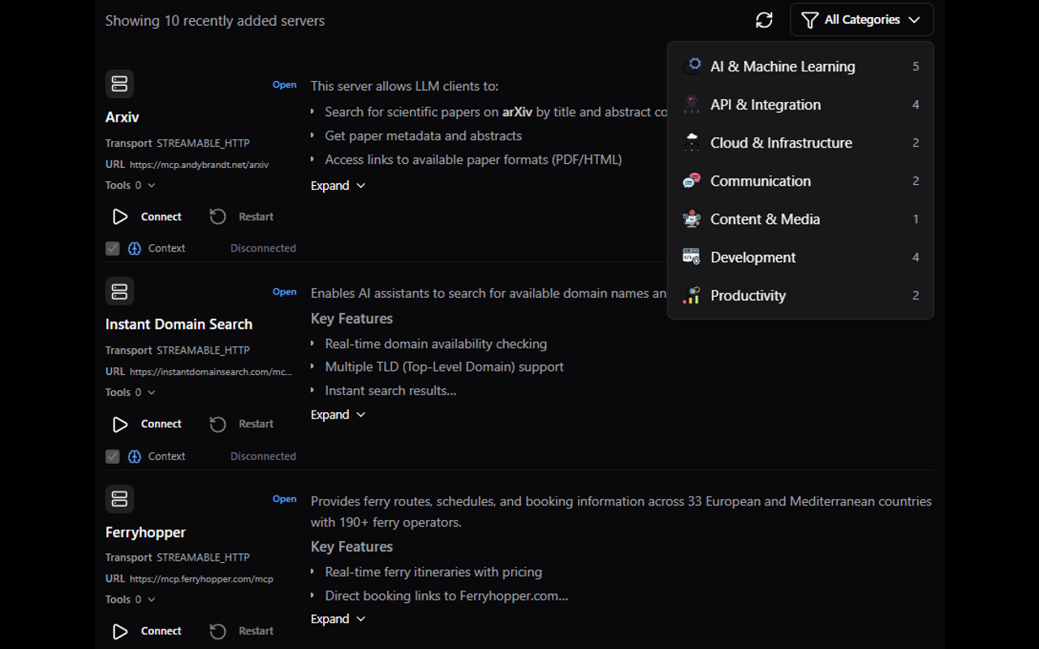Connect to the Ferryhopper server
The width and height of the screenshot is (1039, 649).
click(x=148, y=630)
